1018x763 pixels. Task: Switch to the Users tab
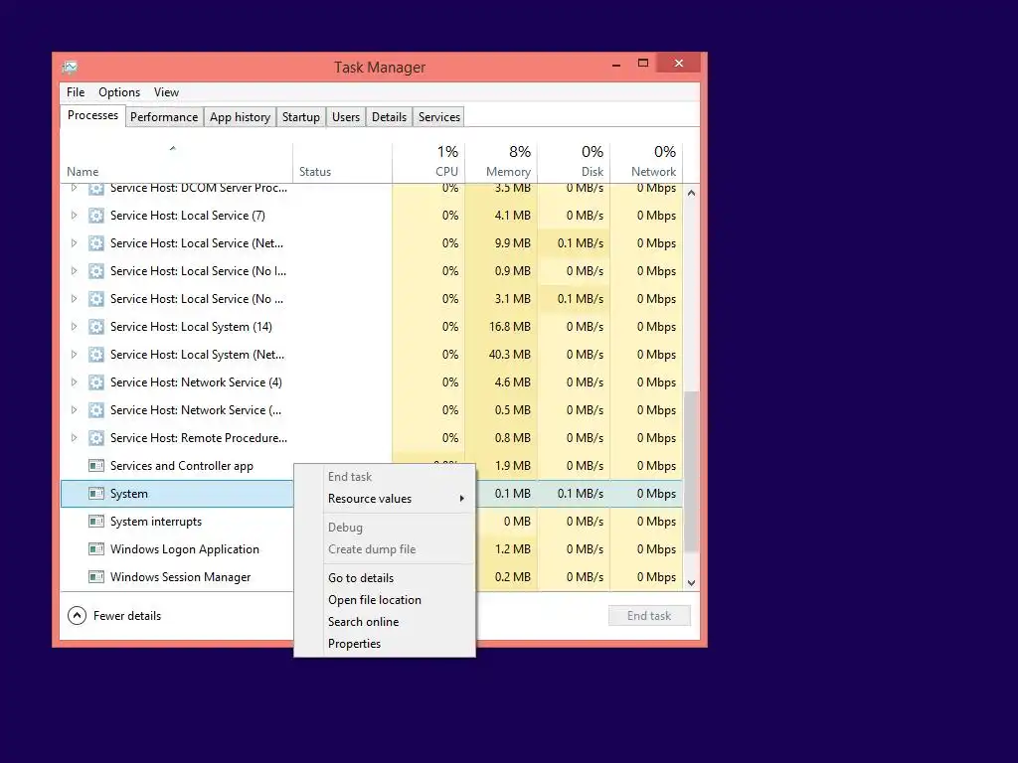point(345,117)
